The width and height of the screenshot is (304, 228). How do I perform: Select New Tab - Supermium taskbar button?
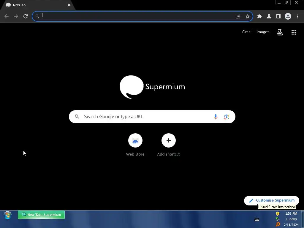[x=41, y=215]
